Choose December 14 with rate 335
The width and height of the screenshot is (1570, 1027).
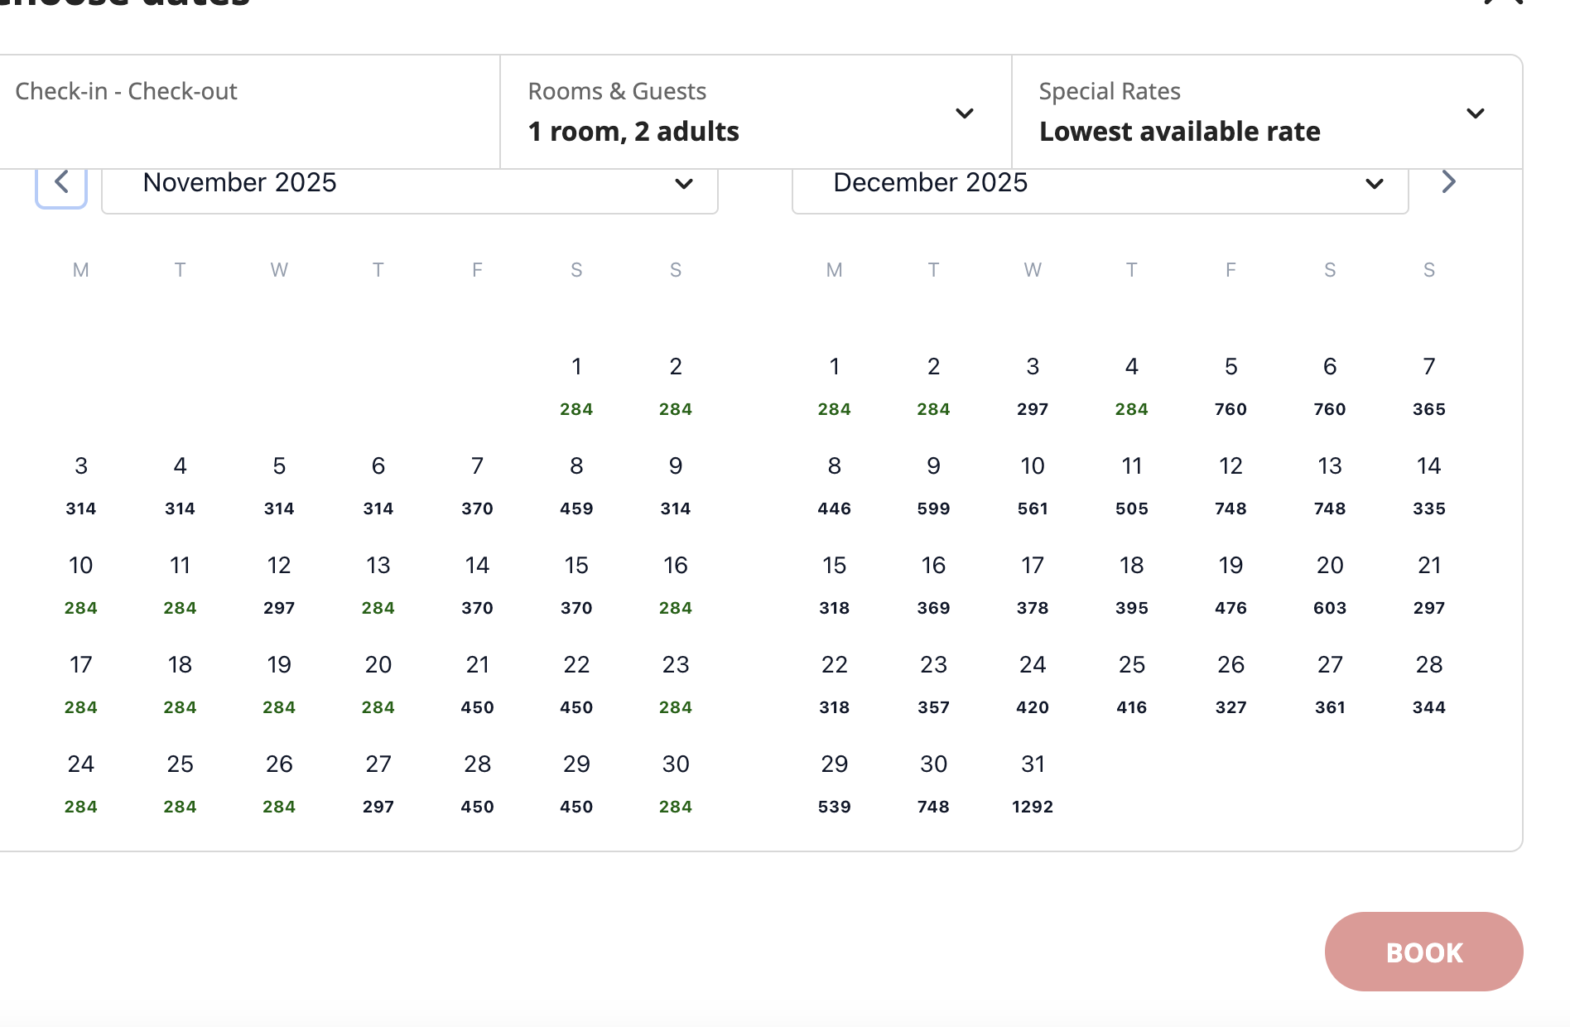click(1428, 484)
